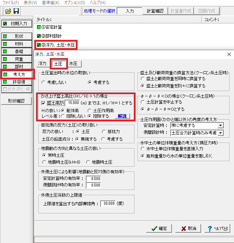Confirm with the 確定 button
Viewport: 234px width, 243px height.
coord(159,229)
